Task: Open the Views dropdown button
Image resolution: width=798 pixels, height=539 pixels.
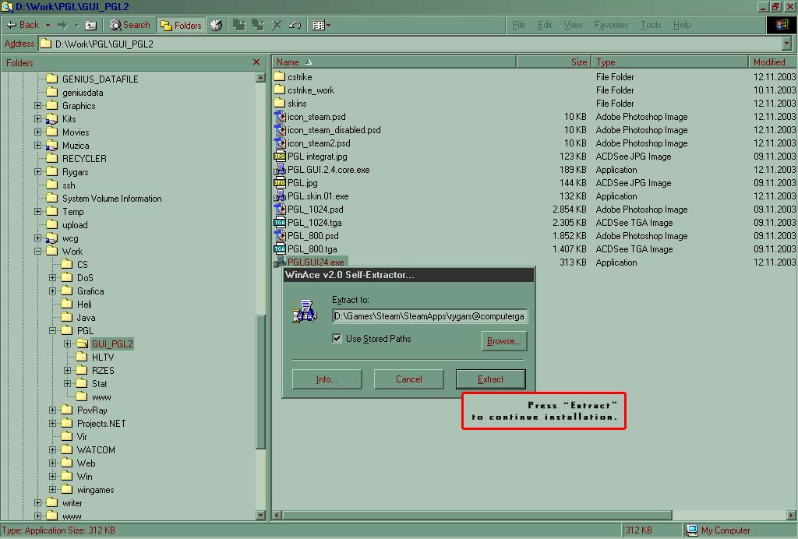Action: click(321, 25)
